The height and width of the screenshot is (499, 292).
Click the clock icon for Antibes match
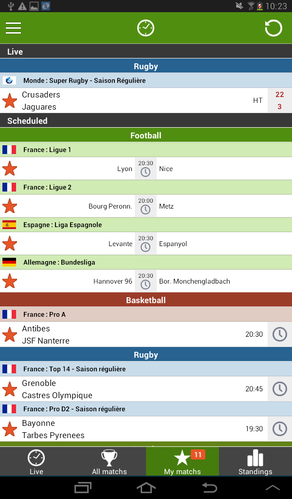(x=280, y=334)
